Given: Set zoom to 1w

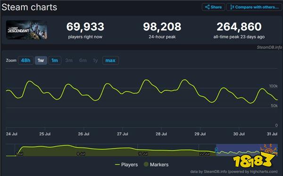Looking at the screenshot, I should [41, 60].
